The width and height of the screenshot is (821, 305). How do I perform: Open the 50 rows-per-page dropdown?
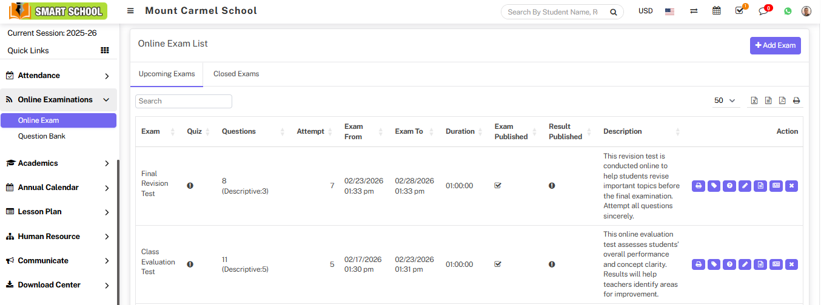click(725, 100)
